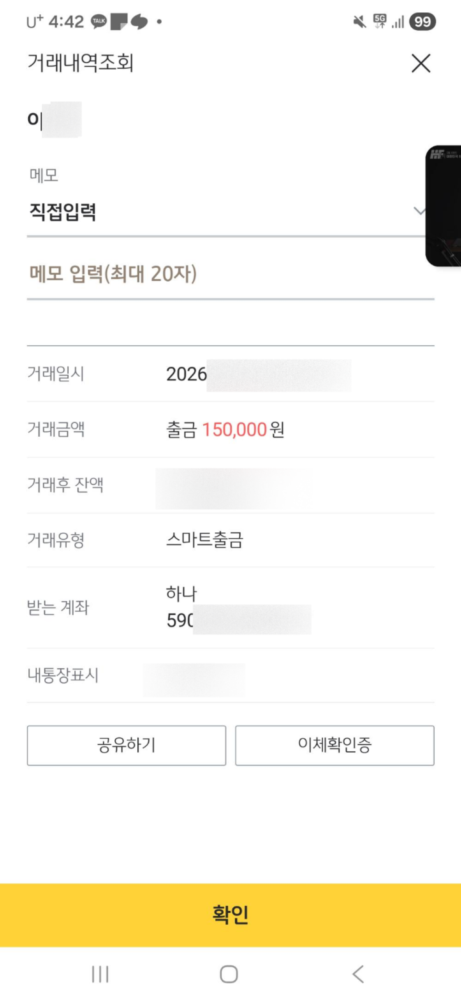The width and height of the screenshot is (461, 1001).
Task: Select the 150,000 withdrawal amount text
Action: coord(235,430)
